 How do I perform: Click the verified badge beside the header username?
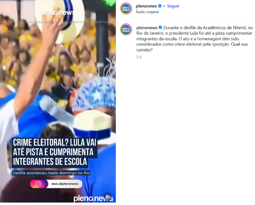[x=160, y=6]
